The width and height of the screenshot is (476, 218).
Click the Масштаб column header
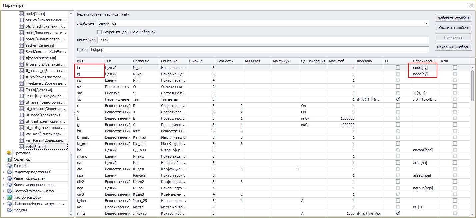coord(341,61)
